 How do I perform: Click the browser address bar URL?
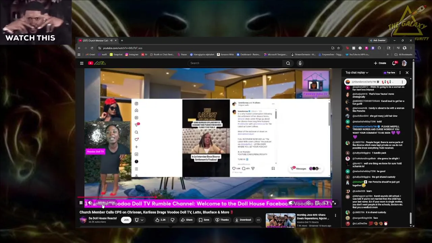123,48
